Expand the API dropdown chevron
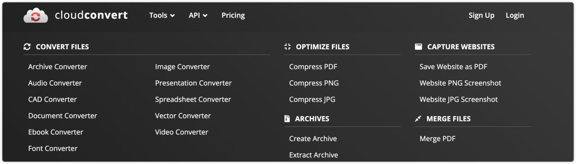This screenshot has height=164, width=576. (x=205, y=16)
